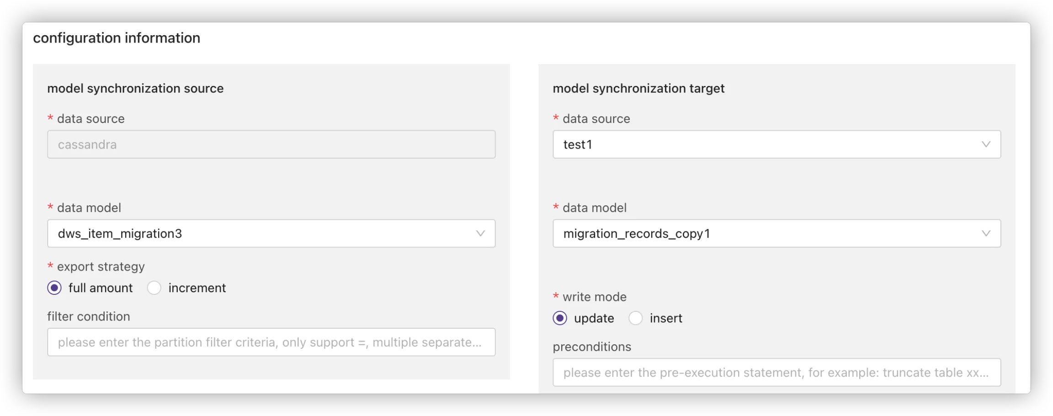Viewport: 1053px width, 416px height.
Task: Click the chevron arrow of the dws_item_migration3 dropdown
Action: pos(480,234)
